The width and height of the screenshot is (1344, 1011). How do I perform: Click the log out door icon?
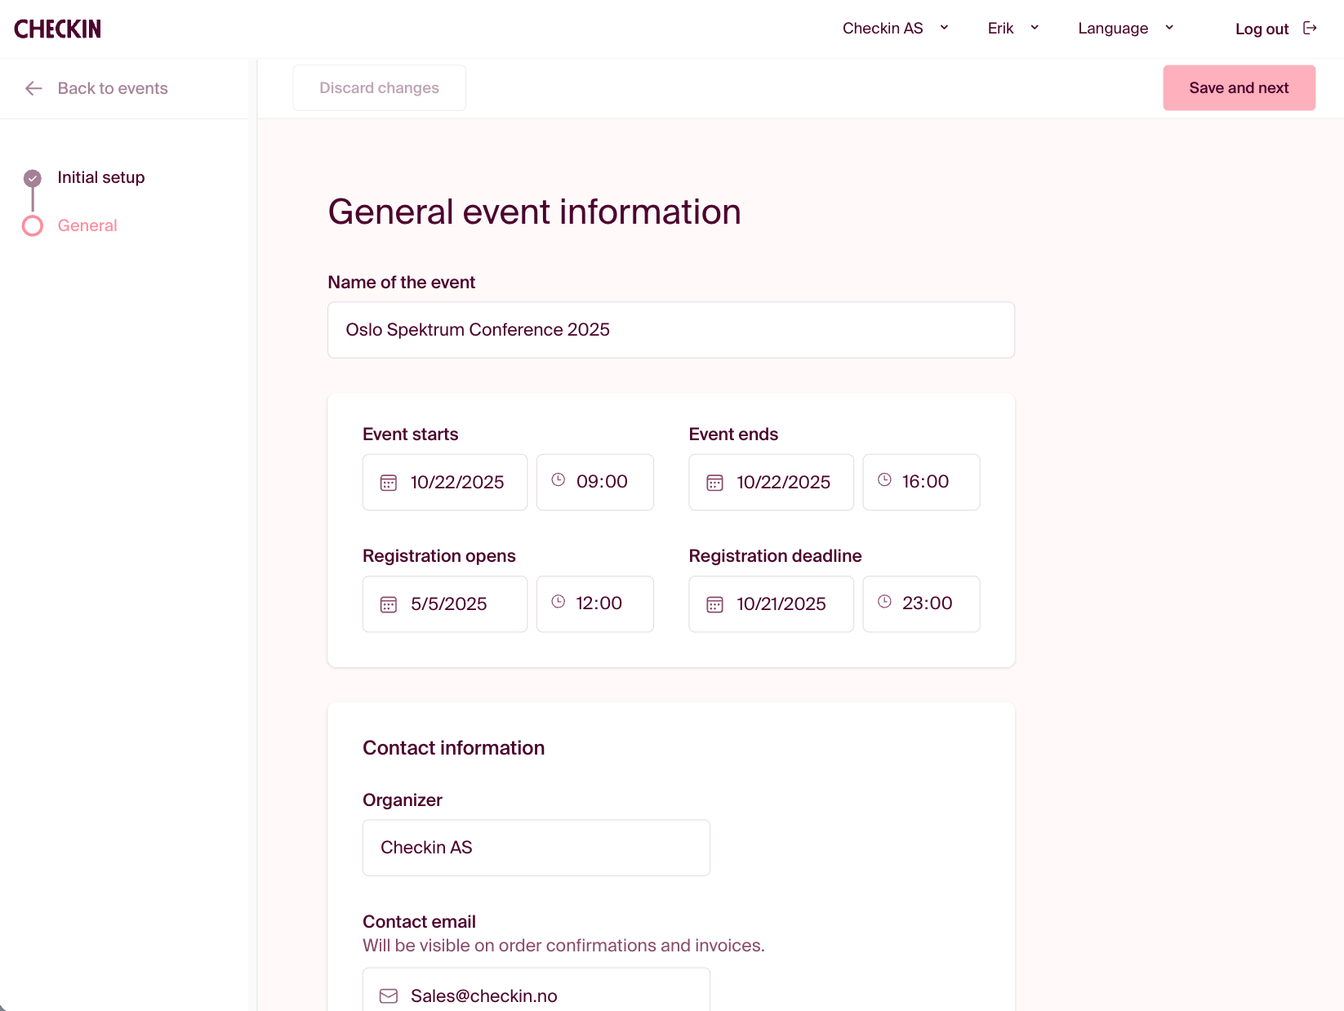[1310, 29]
